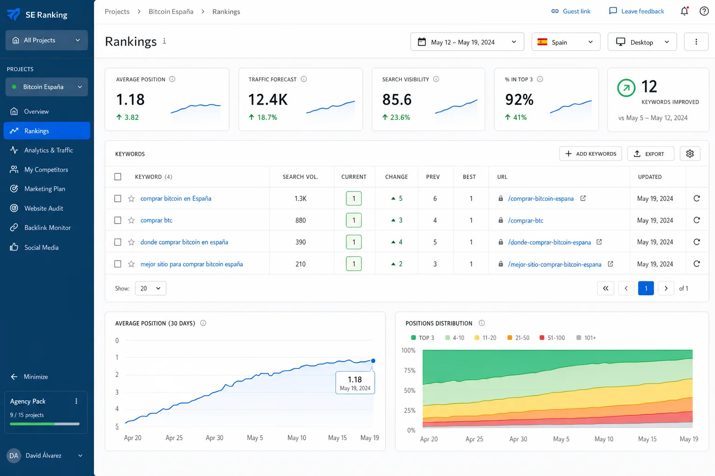Image resolution: width=715 pixels, height=476 pixels.
Task: Open Agency Pack options menu dots
Action: [x=76, y=401]
